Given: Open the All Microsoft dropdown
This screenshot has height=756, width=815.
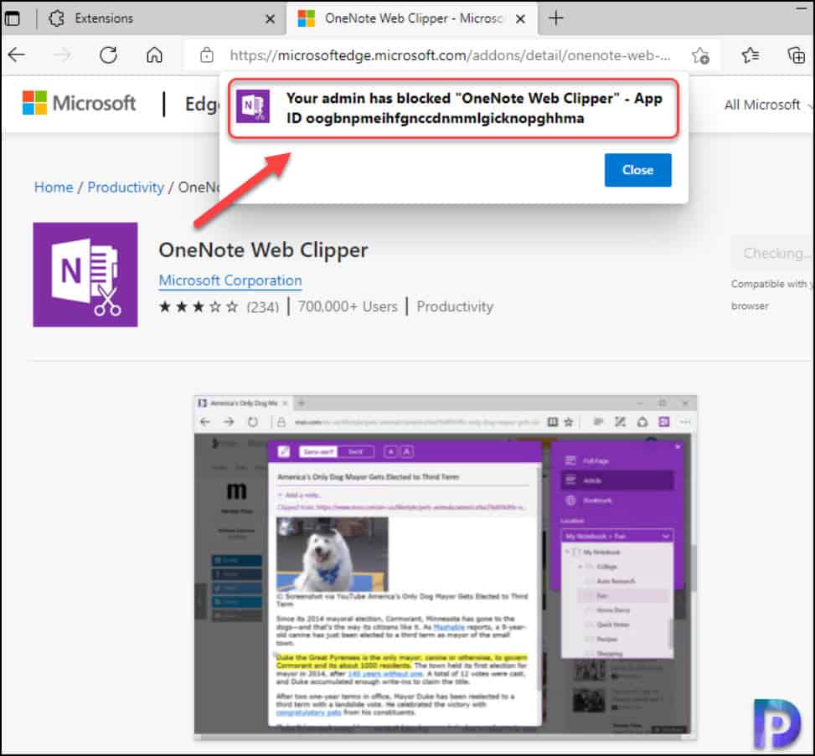Looking at the screenshot, I should click(x=763, y=105).
